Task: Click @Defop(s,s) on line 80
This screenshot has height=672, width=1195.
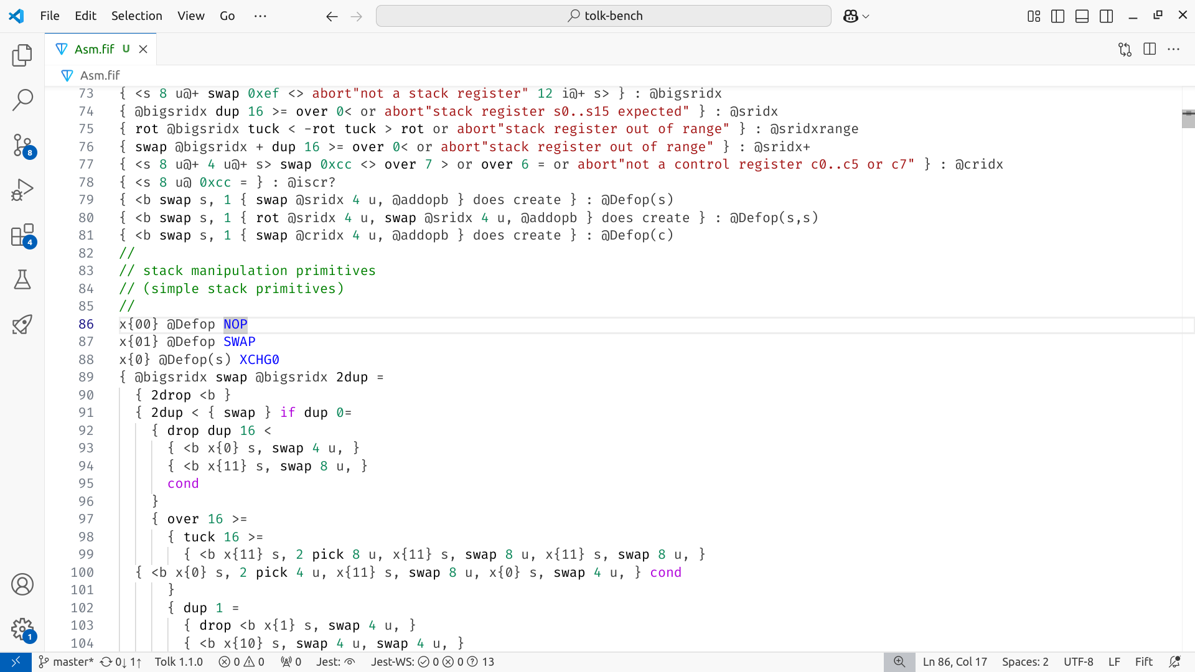Action: pos(774,218)
